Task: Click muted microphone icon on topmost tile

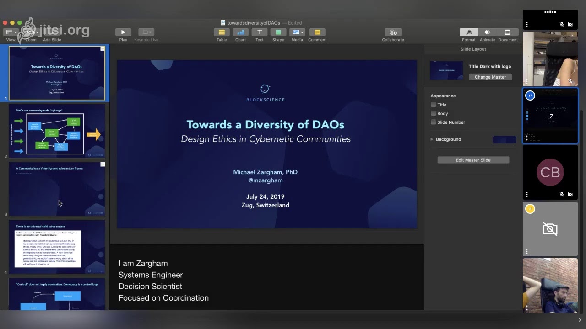Action: click(x=562, y=24)
